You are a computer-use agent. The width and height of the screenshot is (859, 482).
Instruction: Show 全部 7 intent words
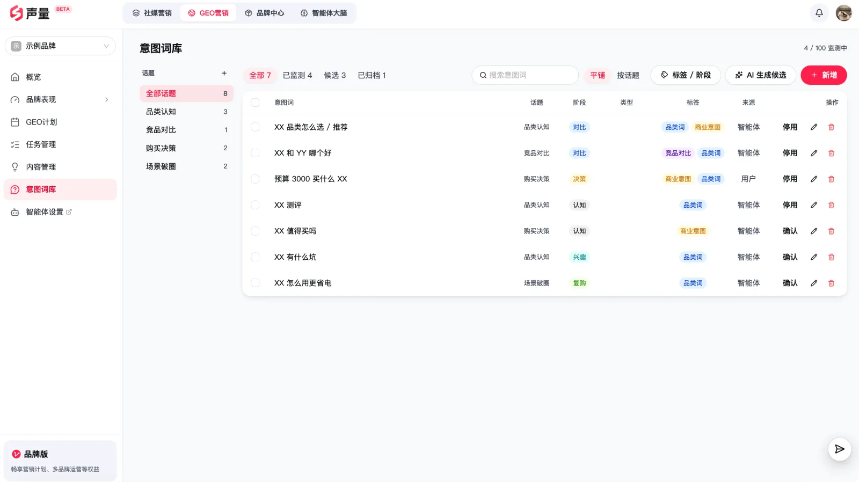[260, 75]
